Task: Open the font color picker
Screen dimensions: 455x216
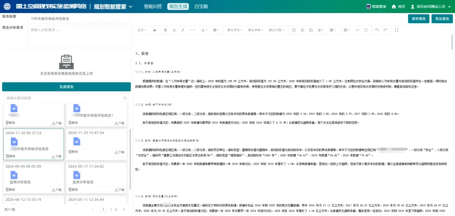Action: pyautogui.click(x=204, y=30)
